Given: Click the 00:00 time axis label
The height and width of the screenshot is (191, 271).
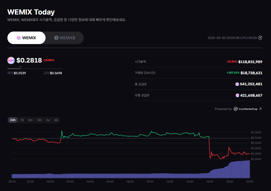Looking at the screenshot, I should (50, 182).
